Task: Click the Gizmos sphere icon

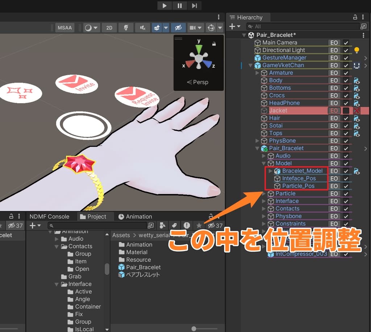Action: click(211, 28)
